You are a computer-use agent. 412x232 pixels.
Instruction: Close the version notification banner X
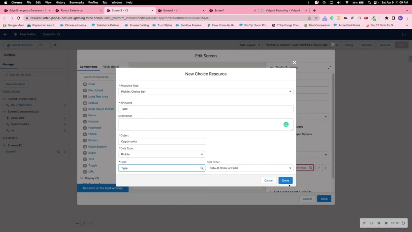click(x=333, y=44)
